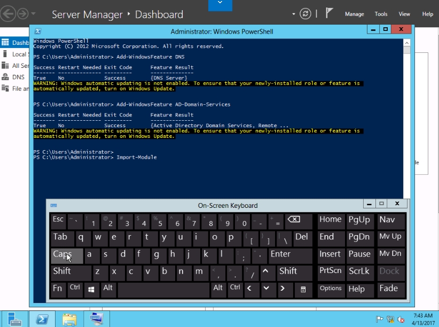Viewport: 439px width, 327px height.
Task: Toggle Caps lock on the On-Screen Keyboard
Action: point(67,255)
